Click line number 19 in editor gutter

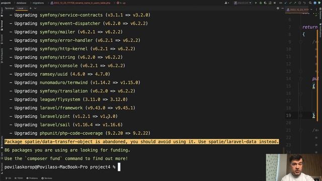[x=288, y=116]
